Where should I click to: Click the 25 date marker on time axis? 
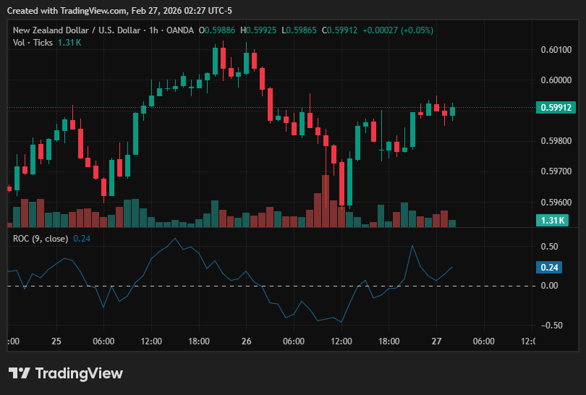click(56, 341)
